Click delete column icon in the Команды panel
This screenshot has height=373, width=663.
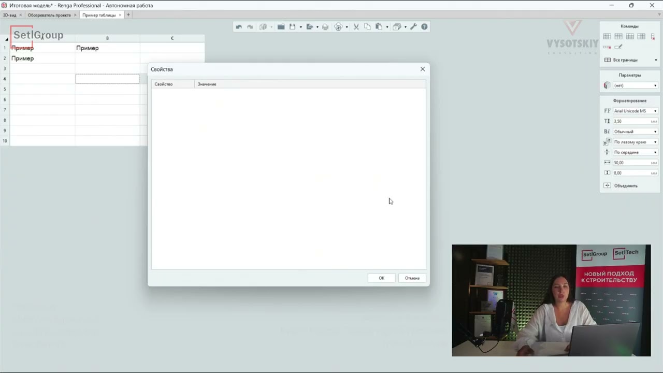(x=653, y=36)
